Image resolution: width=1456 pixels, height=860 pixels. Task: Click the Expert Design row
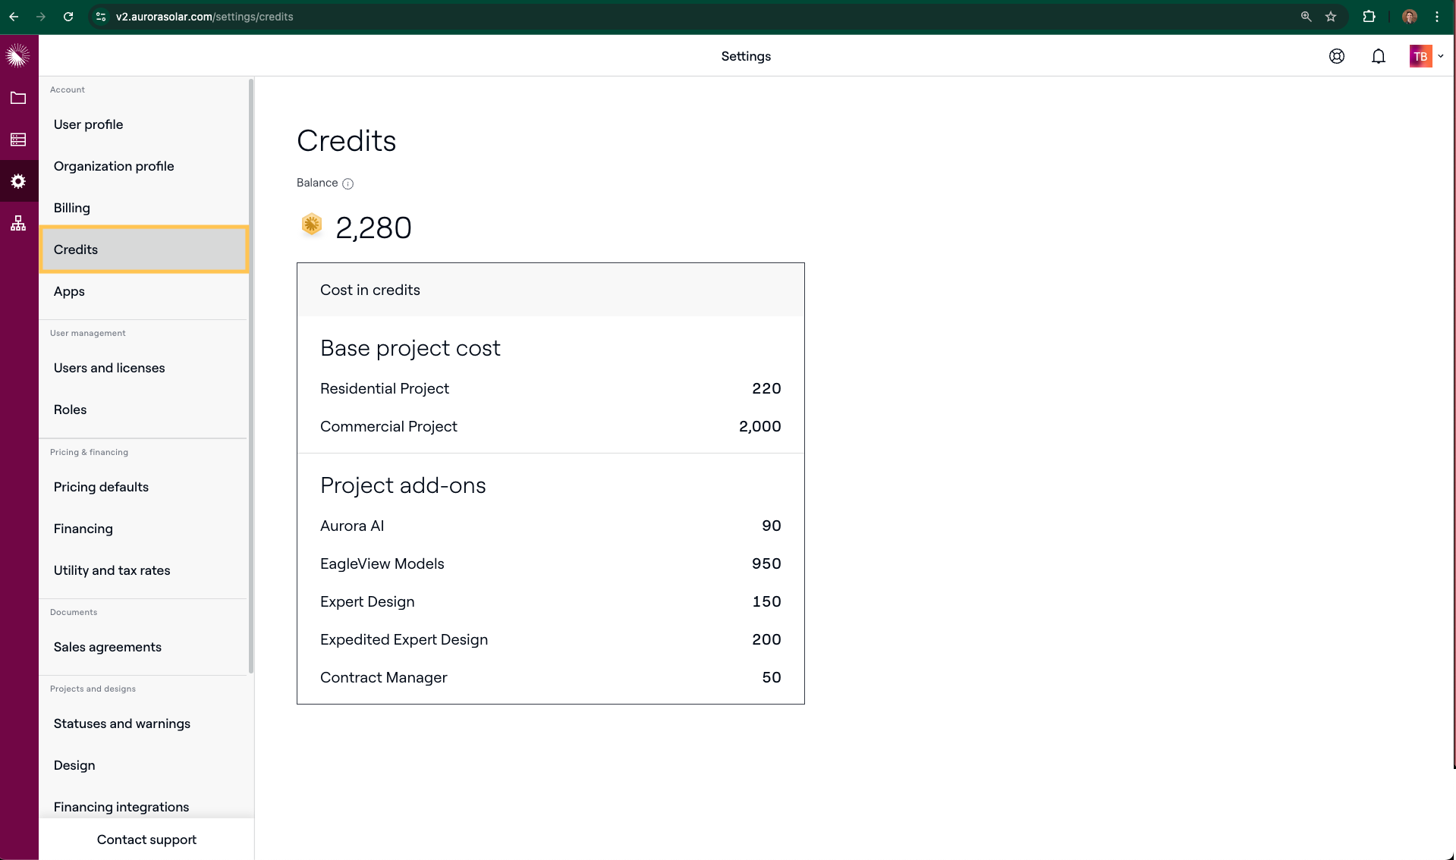point(550,601)
